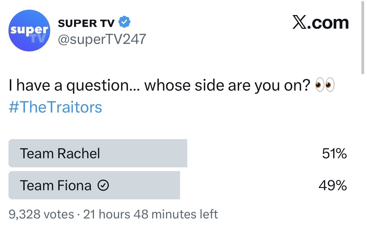Click the eyes emoji in the tweet
This screenshot has height=241, width=367.
(325, 86)
